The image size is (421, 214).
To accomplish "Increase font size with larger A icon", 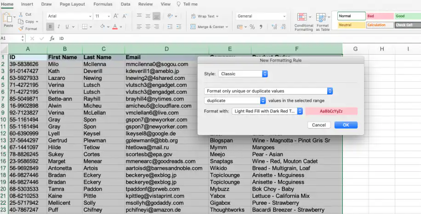I will click(116, 16).
